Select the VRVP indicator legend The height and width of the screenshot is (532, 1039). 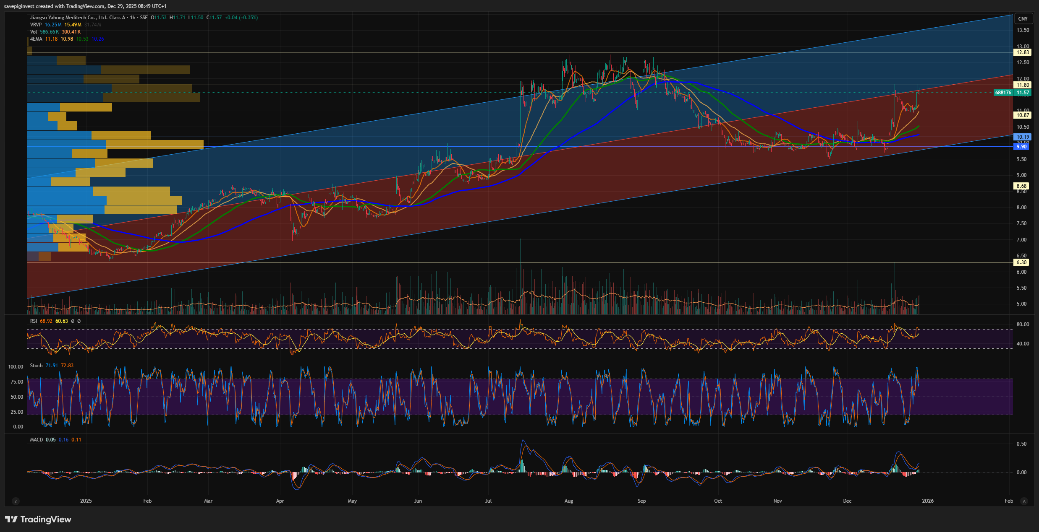[x=36, y=25]
